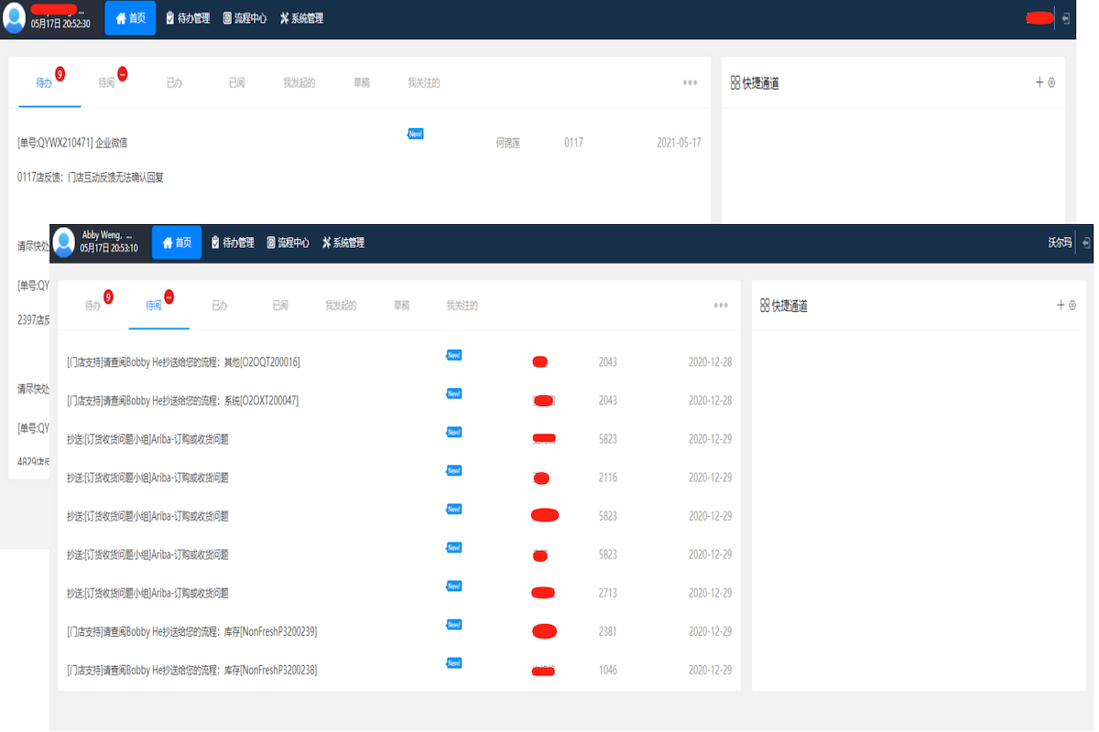Click the New tag on the QYWX210471 row
The width and height of the screenshot is (1099, 732).
pyautogui.click(x=415, y=134)
